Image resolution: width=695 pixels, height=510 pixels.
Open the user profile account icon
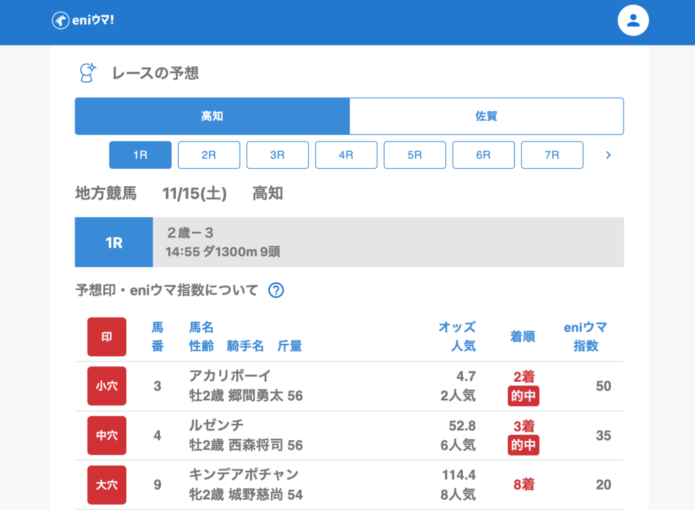pyautogui.click(x=633, y=21)
